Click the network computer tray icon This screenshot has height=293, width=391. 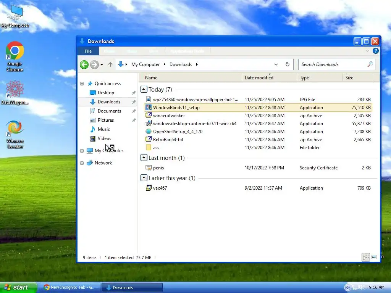pyautogui.click(x=355, y=288)
